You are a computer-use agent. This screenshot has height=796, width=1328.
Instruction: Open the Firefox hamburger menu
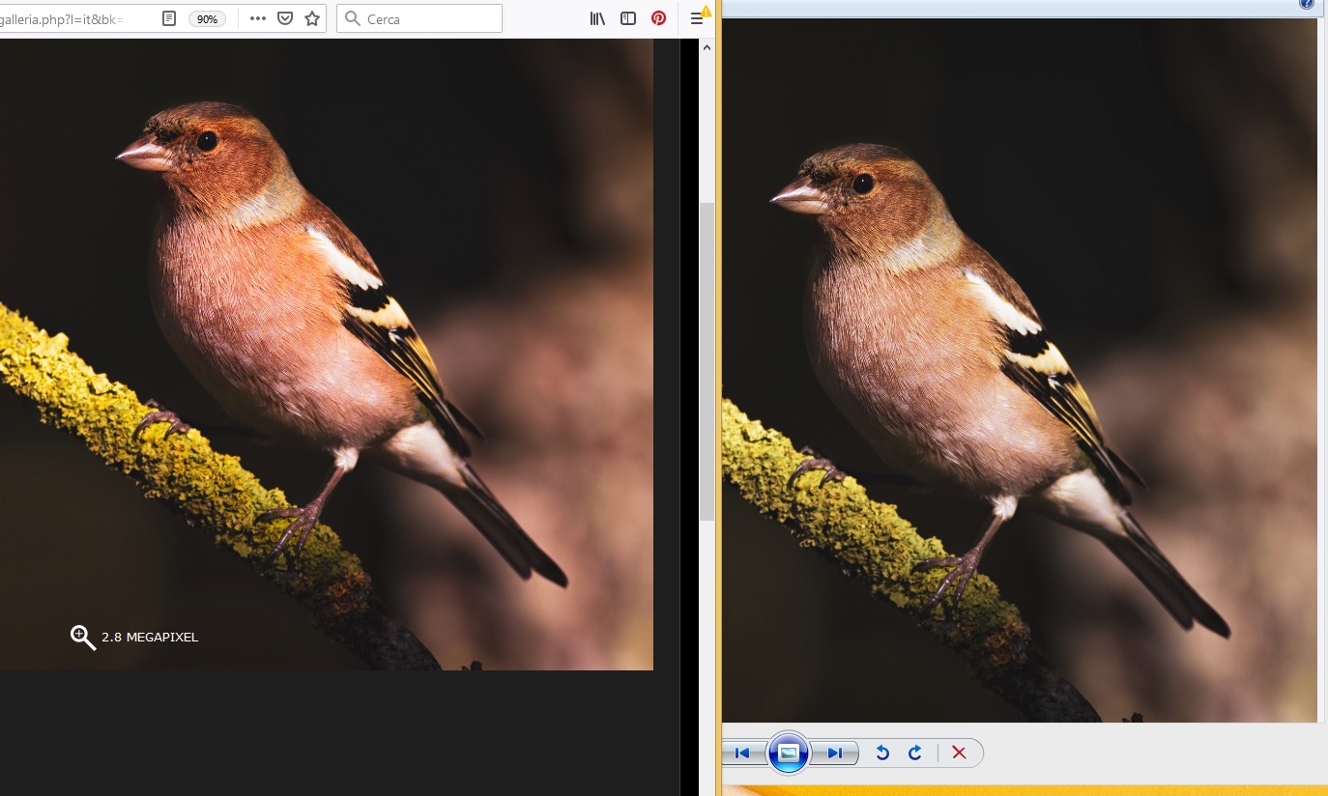pos(697,18)
